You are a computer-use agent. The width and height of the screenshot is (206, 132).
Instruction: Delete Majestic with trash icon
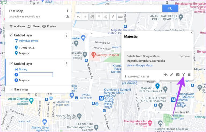tap(189, 74)
